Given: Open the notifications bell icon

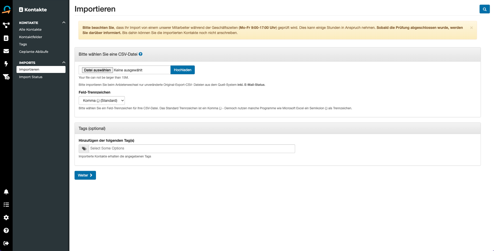Looking at the screenshot, I should [x=6, y=192].
